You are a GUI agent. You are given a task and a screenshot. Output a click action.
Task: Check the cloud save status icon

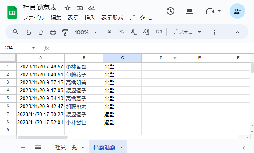coord(92,8)
